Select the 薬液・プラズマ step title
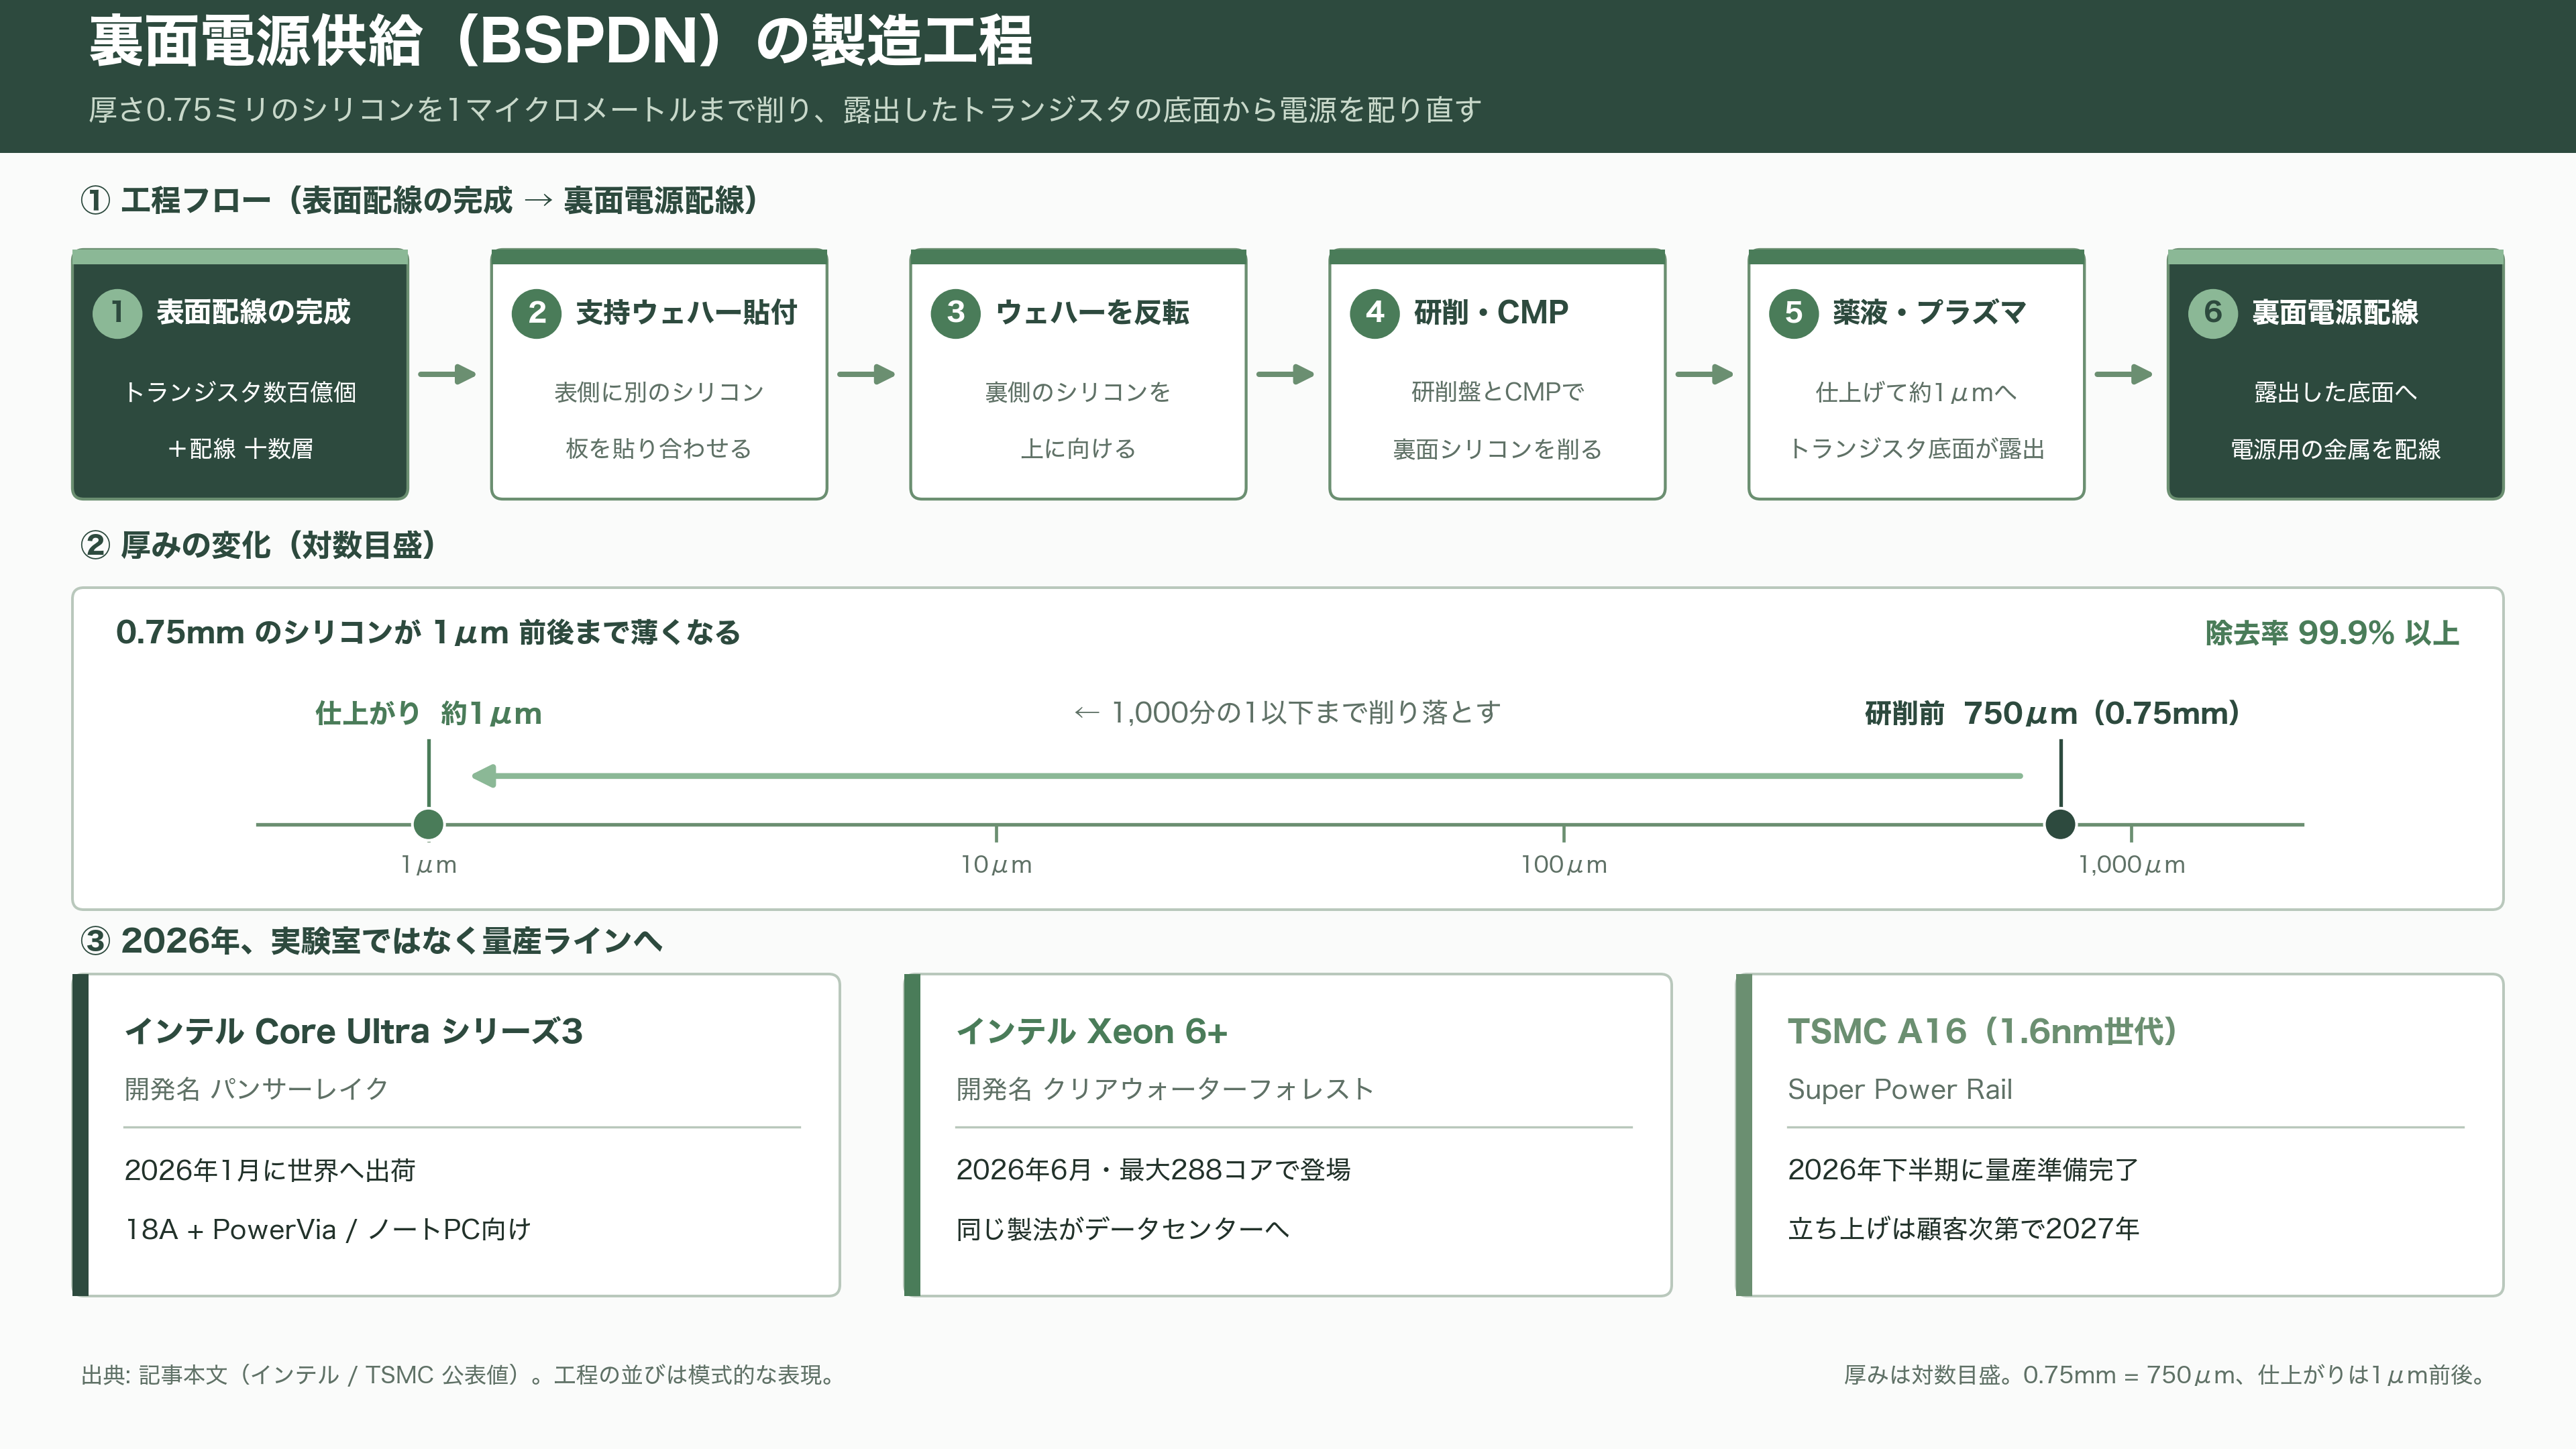Image resolution: width=2576 pixels, height=1449 pixels. point(1929,312)
